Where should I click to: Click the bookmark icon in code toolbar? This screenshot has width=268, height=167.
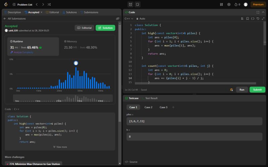point(247,19)
